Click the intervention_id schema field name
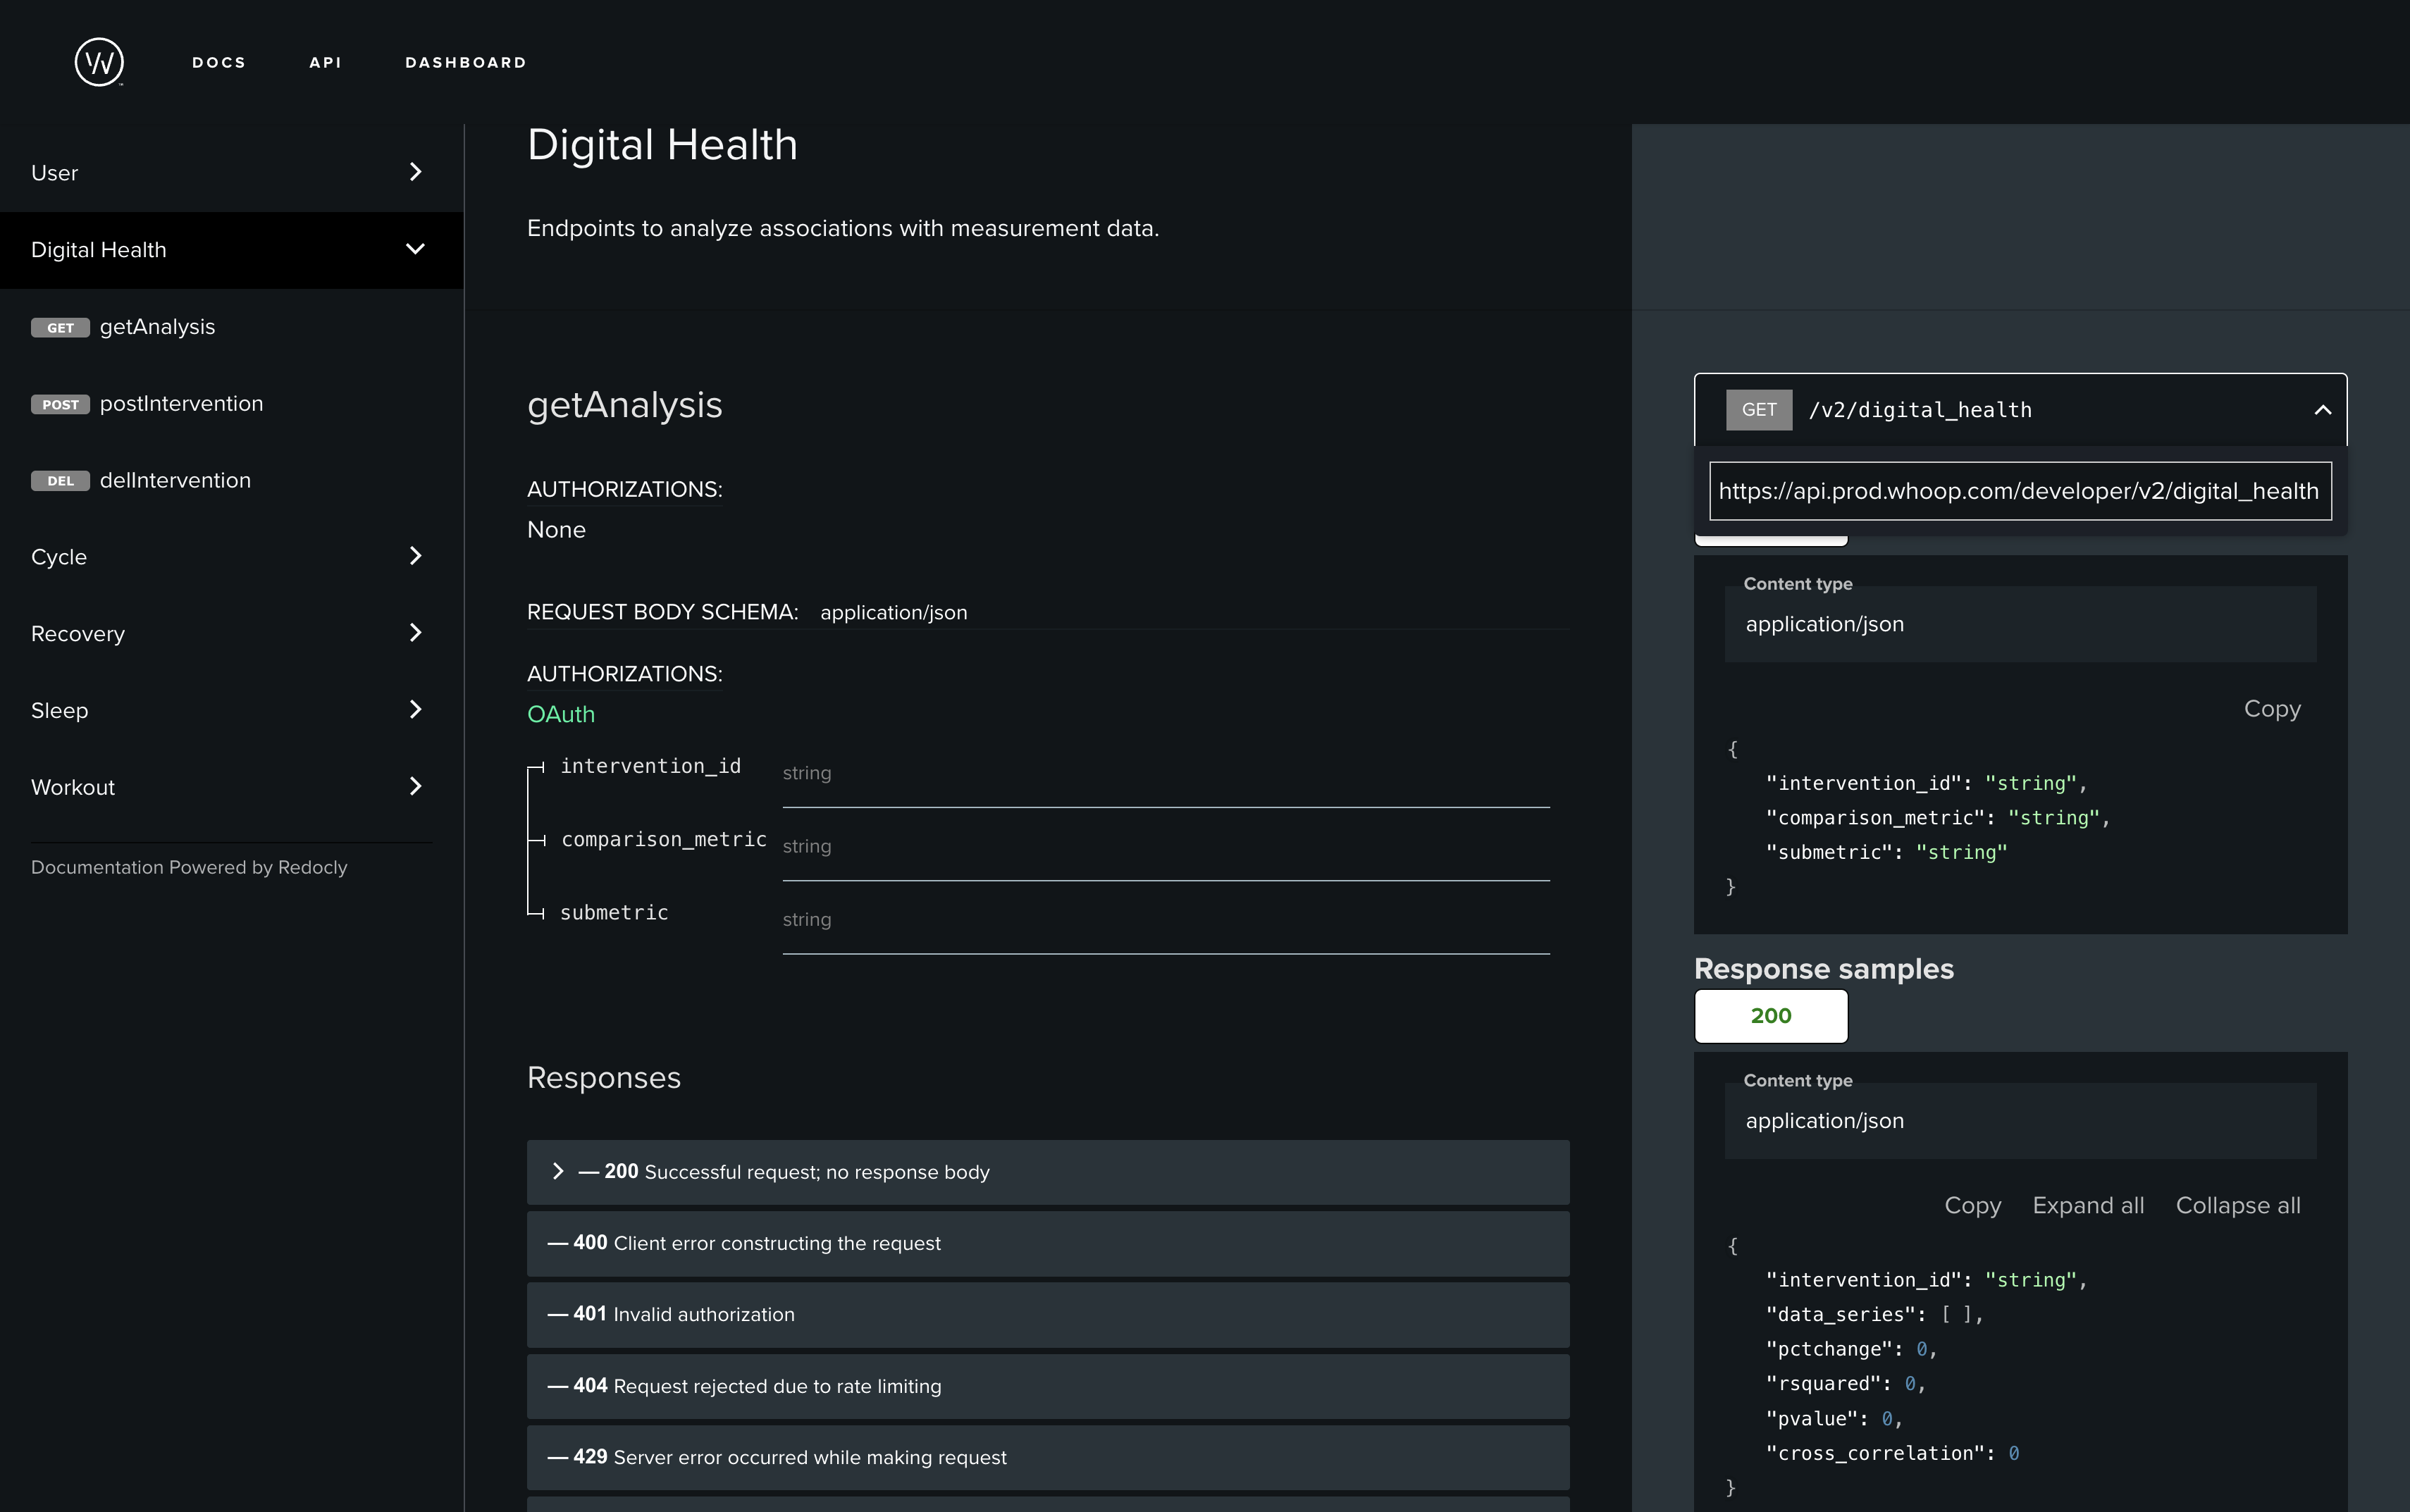This screenshot has width=2410, height=1512. (651, 766)
